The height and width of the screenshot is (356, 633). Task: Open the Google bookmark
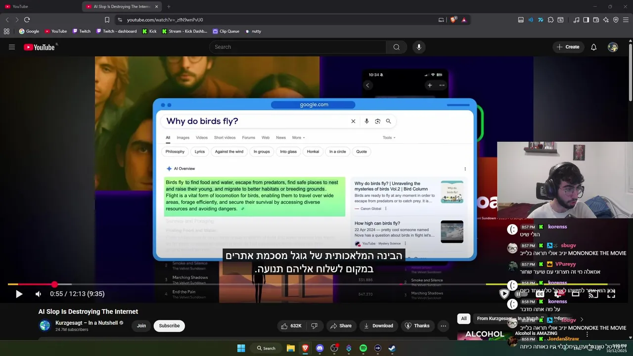click(29, 31)
